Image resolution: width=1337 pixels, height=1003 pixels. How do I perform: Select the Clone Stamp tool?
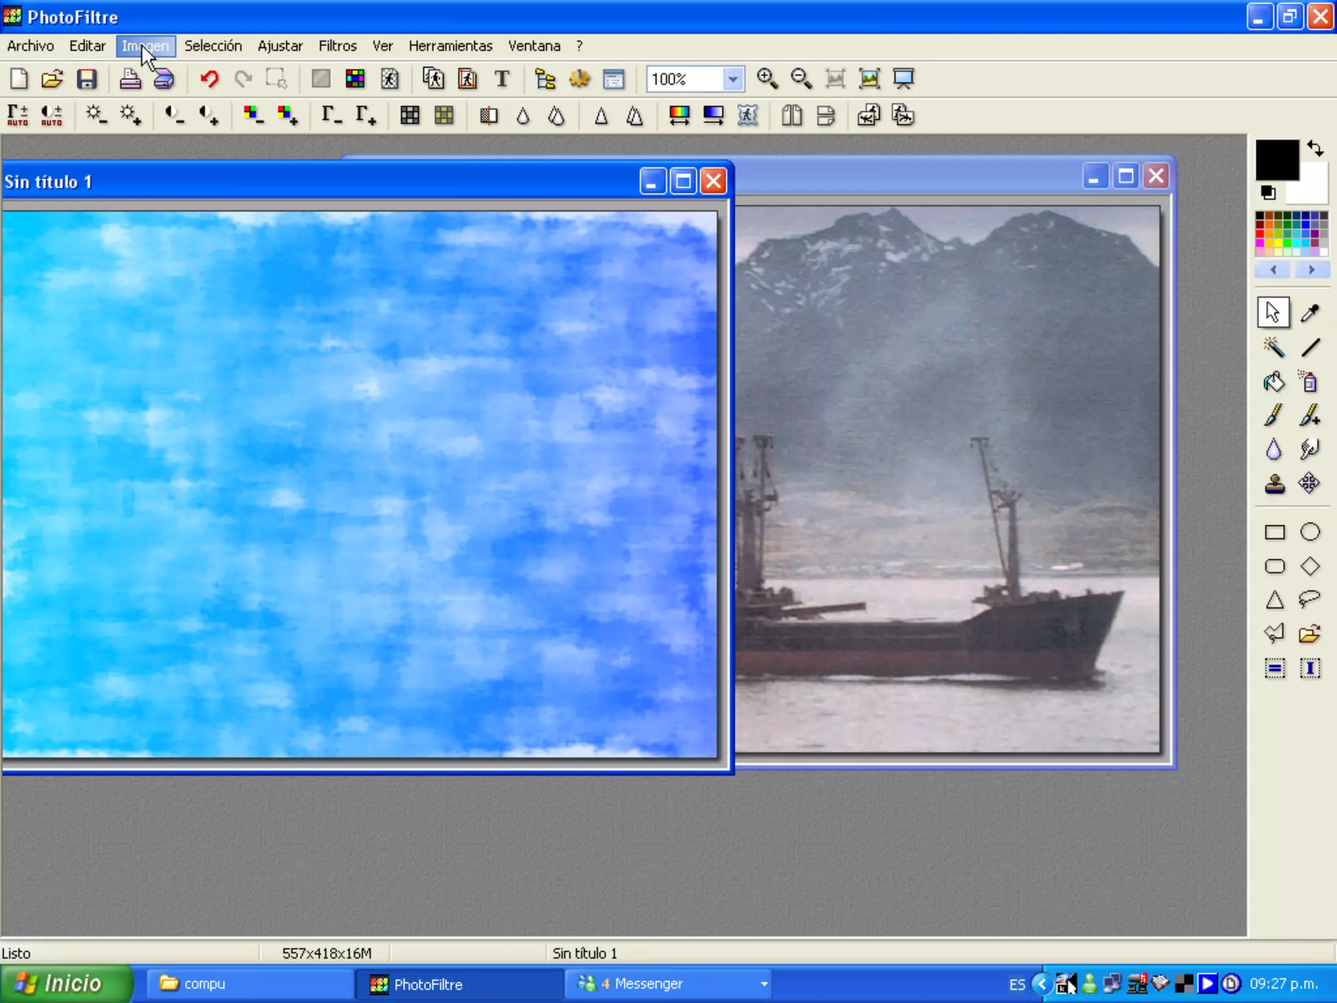1274,484
